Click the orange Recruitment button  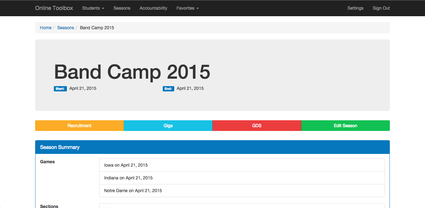(79, 126)
